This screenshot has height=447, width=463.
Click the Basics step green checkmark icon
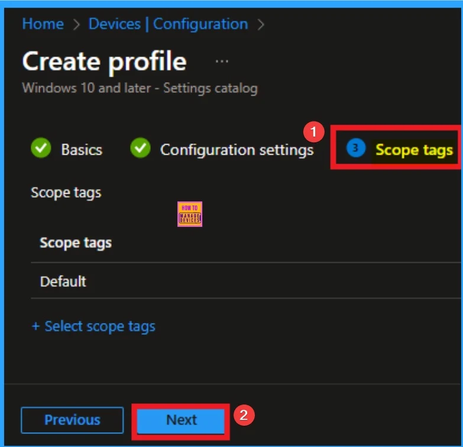(x=41, y=149)
